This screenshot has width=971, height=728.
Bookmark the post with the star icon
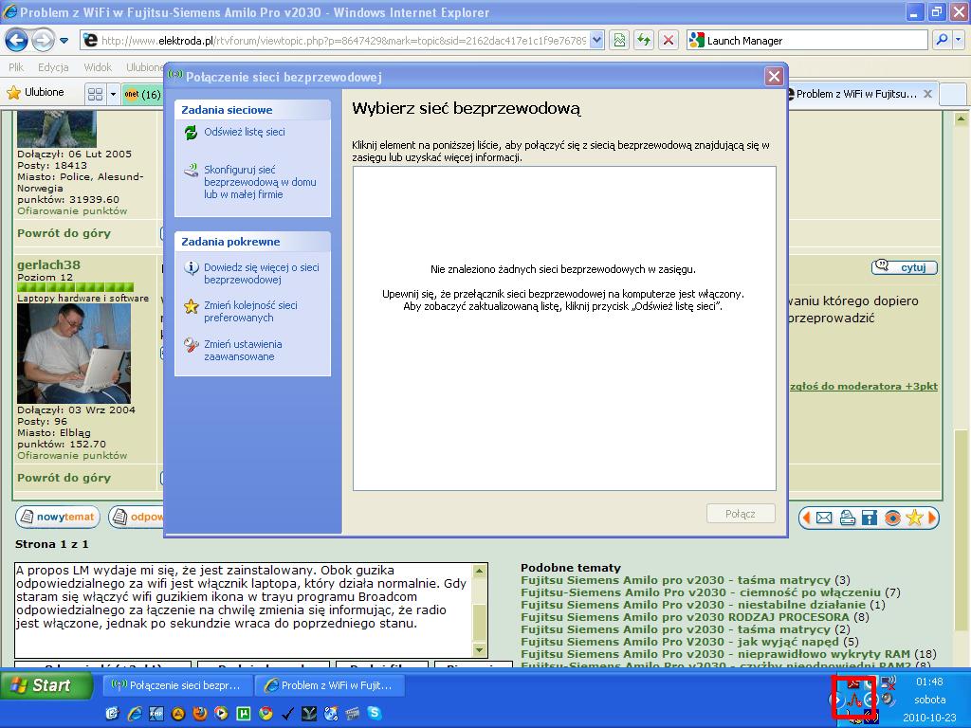(x=913, y=518)
